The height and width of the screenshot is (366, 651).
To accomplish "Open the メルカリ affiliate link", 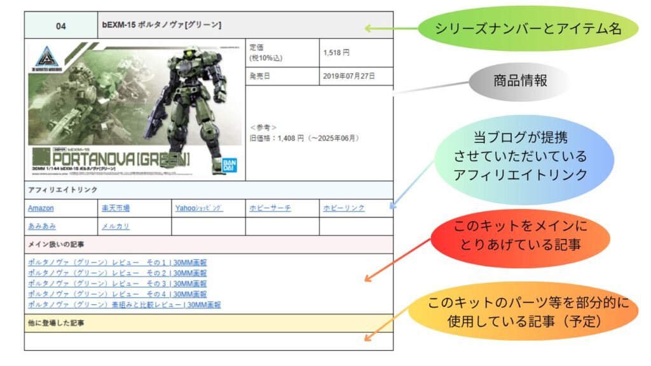I will tap(116, 226).
